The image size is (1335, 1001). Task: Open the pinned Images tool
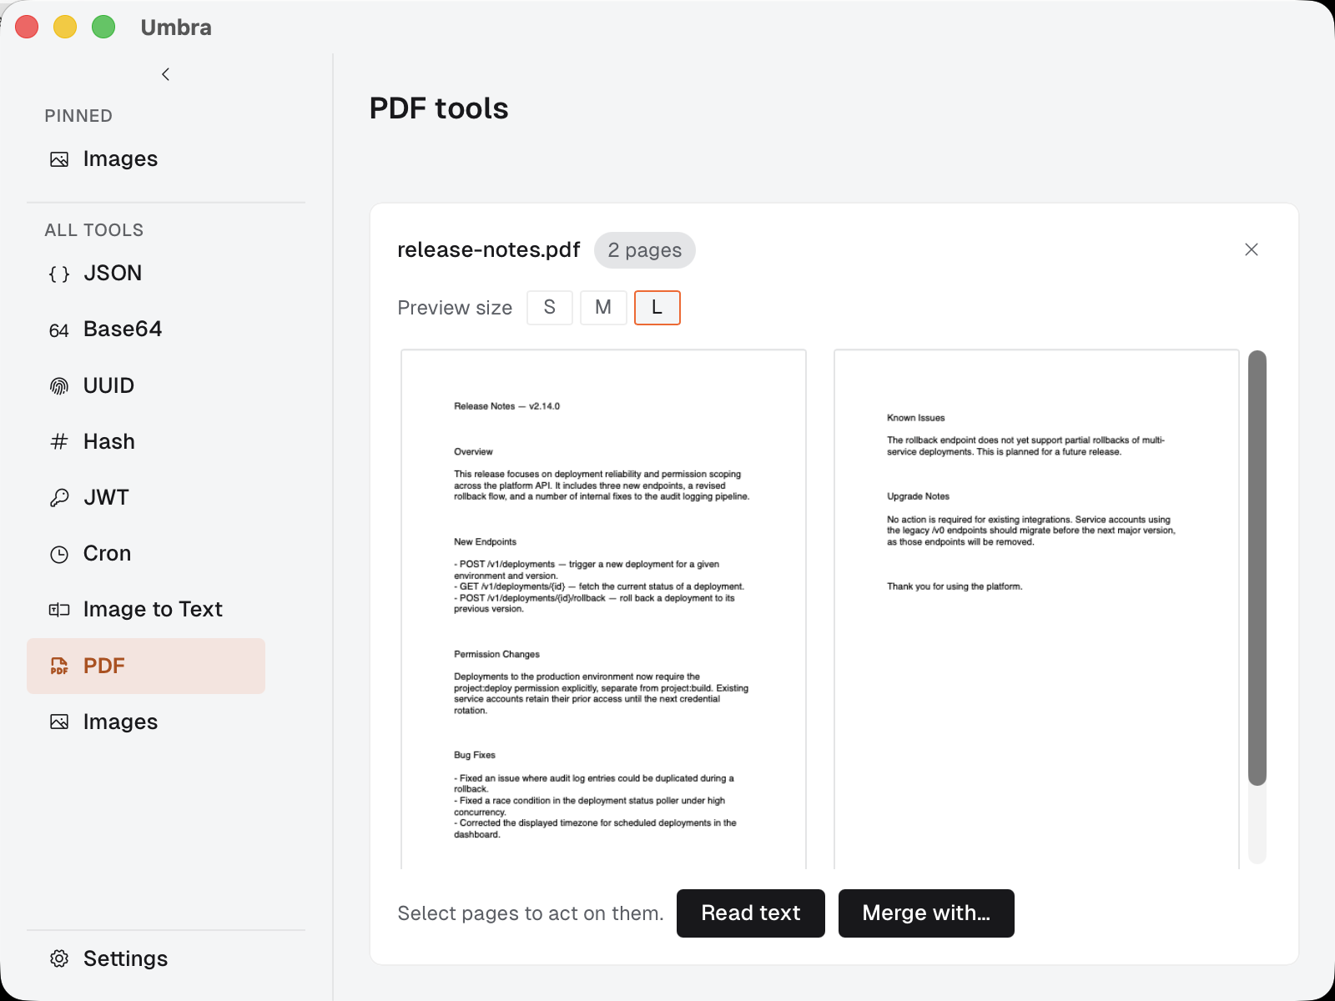pyautogui.click(x=120, y=159)
